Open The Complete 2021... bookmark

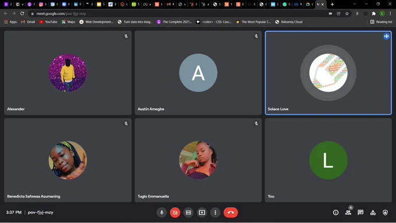pos(174,22)
